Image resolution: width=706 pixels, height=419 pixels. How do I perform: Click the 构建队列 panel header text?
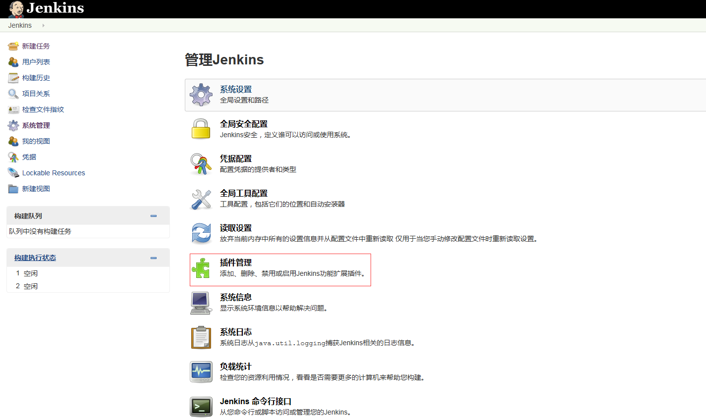point(28,216)
